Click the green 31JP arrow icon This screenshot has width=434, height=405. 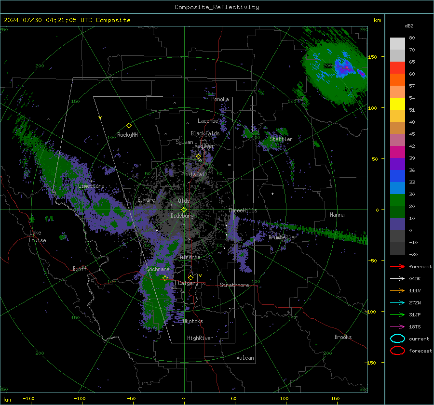tap(397, 314)
